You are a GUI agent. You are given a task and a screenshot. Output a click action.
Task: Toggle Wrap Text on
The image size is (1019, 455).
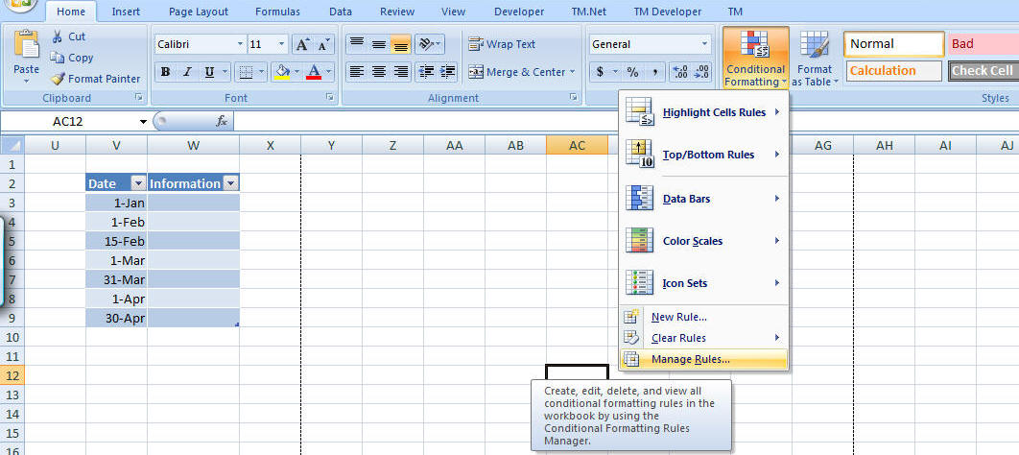click(x=502, y=44)
